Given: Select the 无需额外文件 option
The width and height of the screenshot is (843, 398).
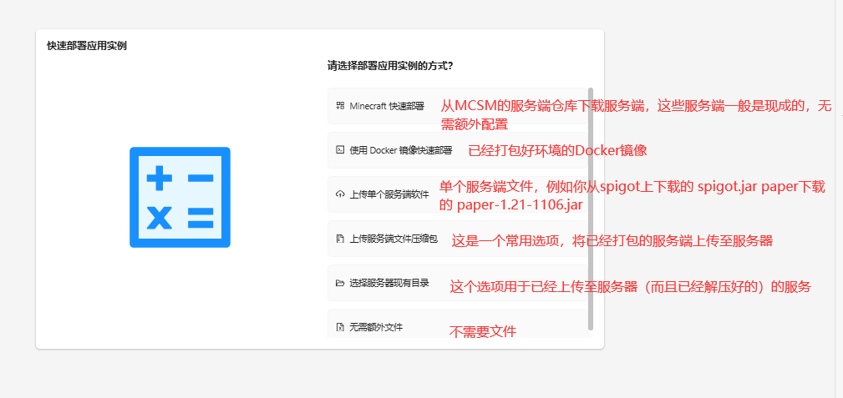Looking at the screenshot, I should (x=376, y=327).
